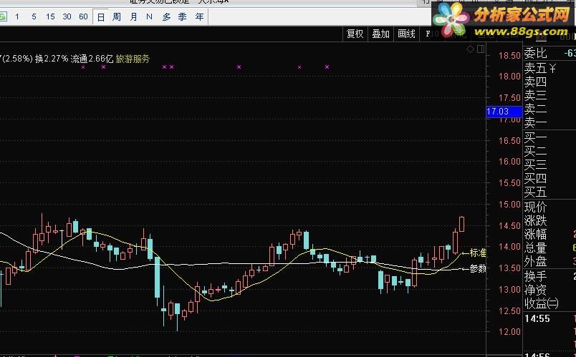
Task: Click the 收益(二) label in quote panel
Action: pos(542,303)
